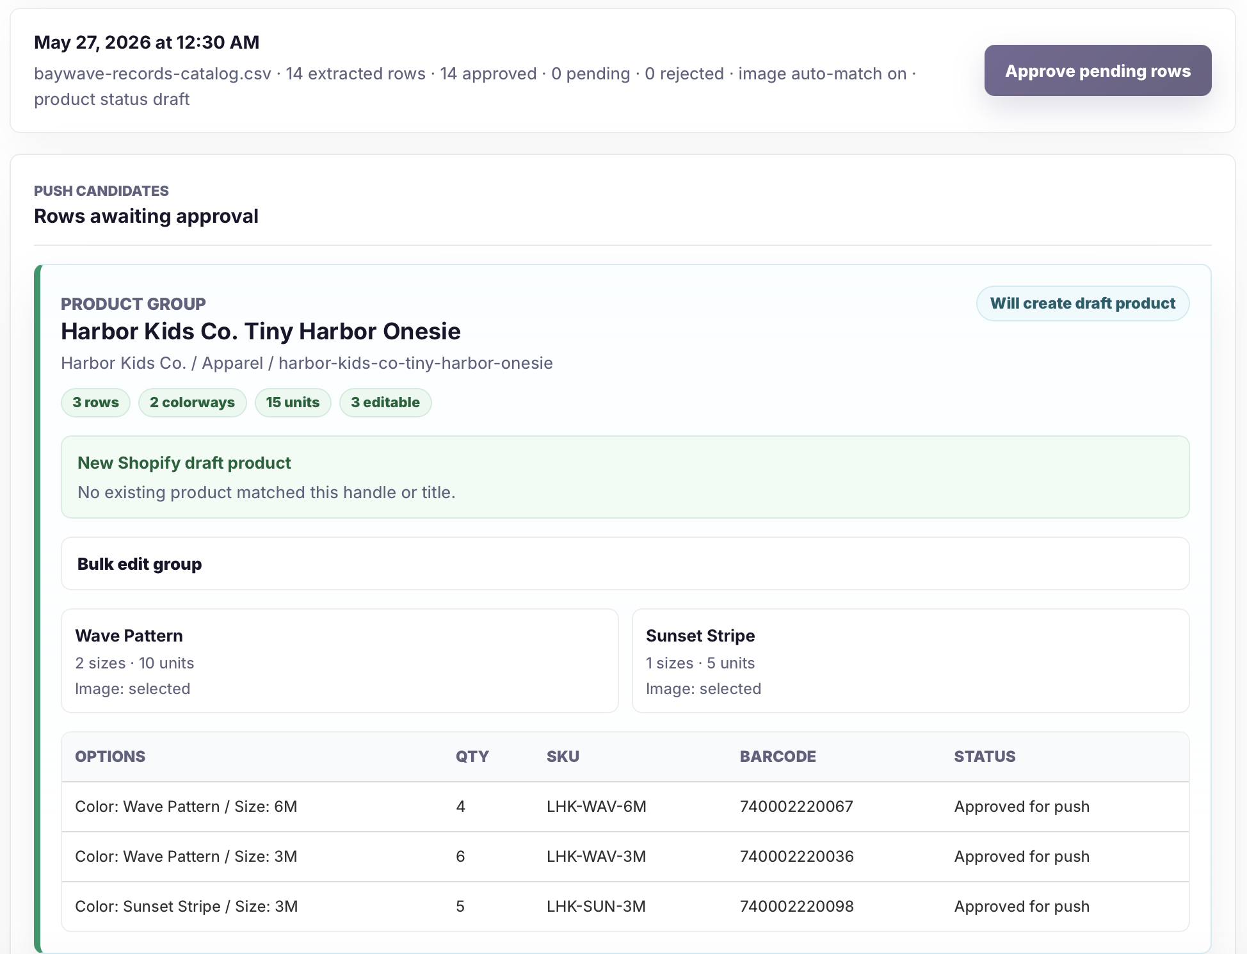Click the BARCODE column header
Viewport: 1247px width, 954px height.
click(x=778, y=756)
